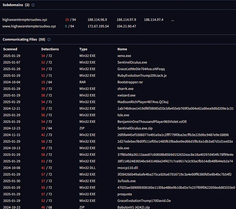236x209 pixels.
Task: Click the info icon next to Subdomains
Action: 33,5
